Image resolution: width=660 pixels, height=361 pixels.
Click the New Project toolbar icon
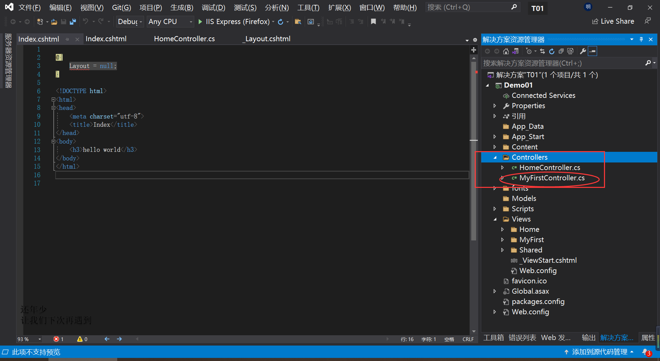[x=40, y=22]
